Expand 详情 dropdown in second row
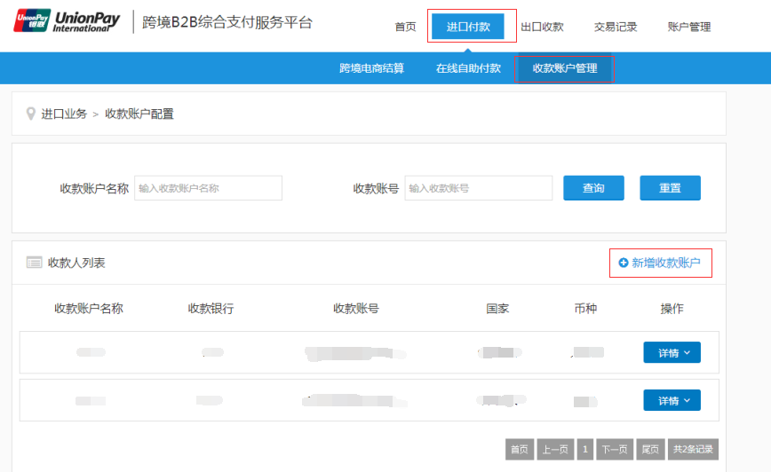The height and width of the screenshot is (472, 771). pos(672,401)
